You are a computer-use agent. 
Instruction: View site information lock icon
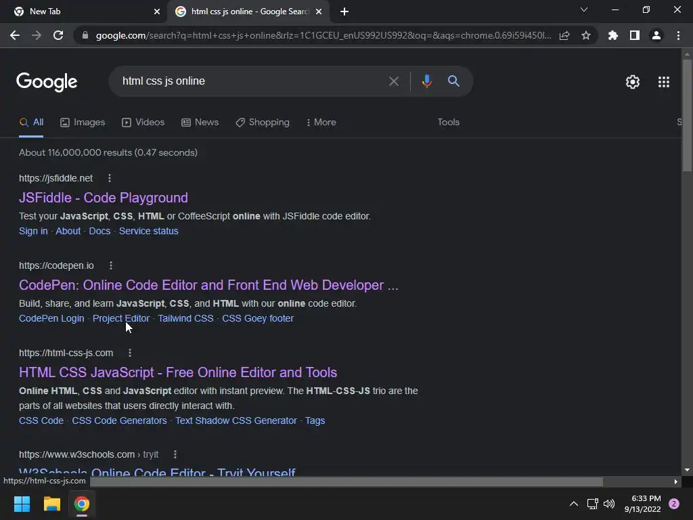[85, 35]
